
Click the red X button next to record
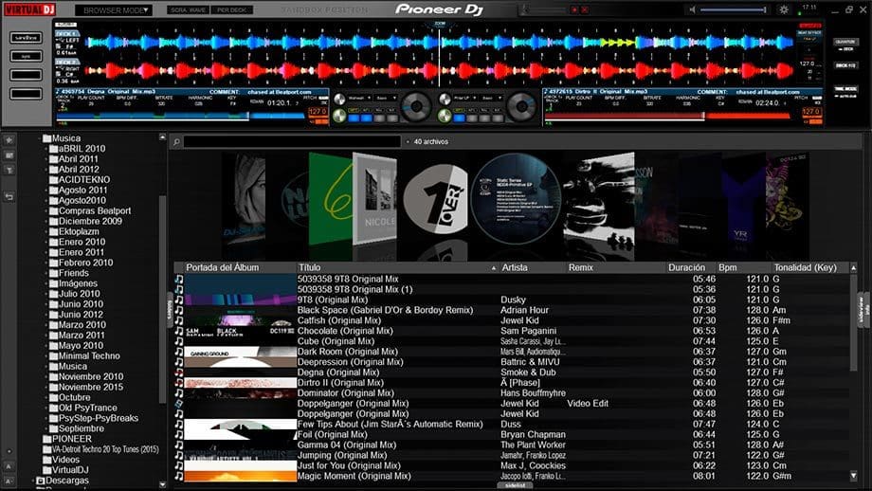point(585,10)
